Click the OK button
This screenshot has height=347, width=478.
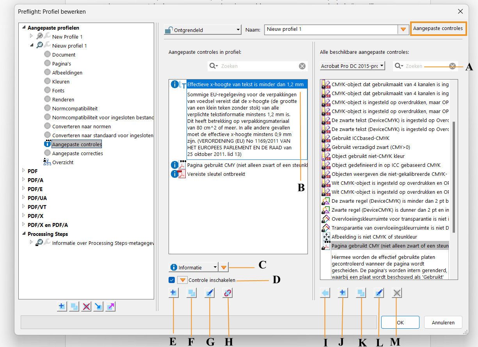click(400, 322)
